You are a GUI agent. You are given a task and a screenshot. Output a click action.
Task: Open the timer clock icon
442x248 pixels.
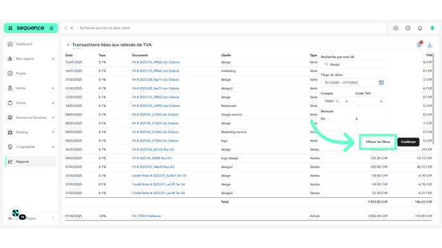pyautogui.click(x=408, y=28)
